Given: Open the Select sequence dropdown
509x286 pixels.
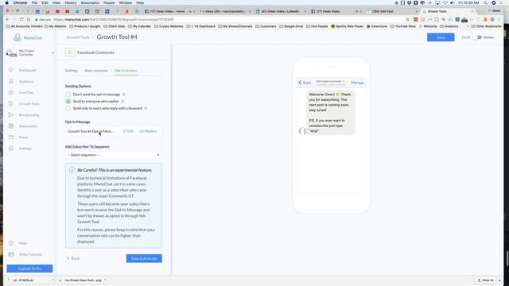Looking at the screenshot, I should coord(113,155).
